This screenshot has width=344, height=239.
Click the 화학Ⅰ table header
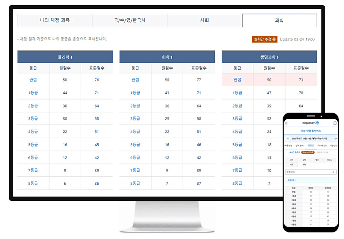[x=167, y=57]
